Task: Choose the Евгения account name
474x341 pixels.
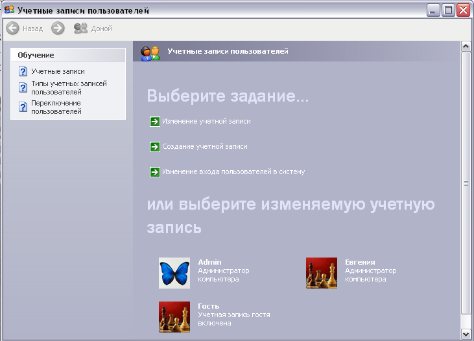Action: [x=360, y=262]
